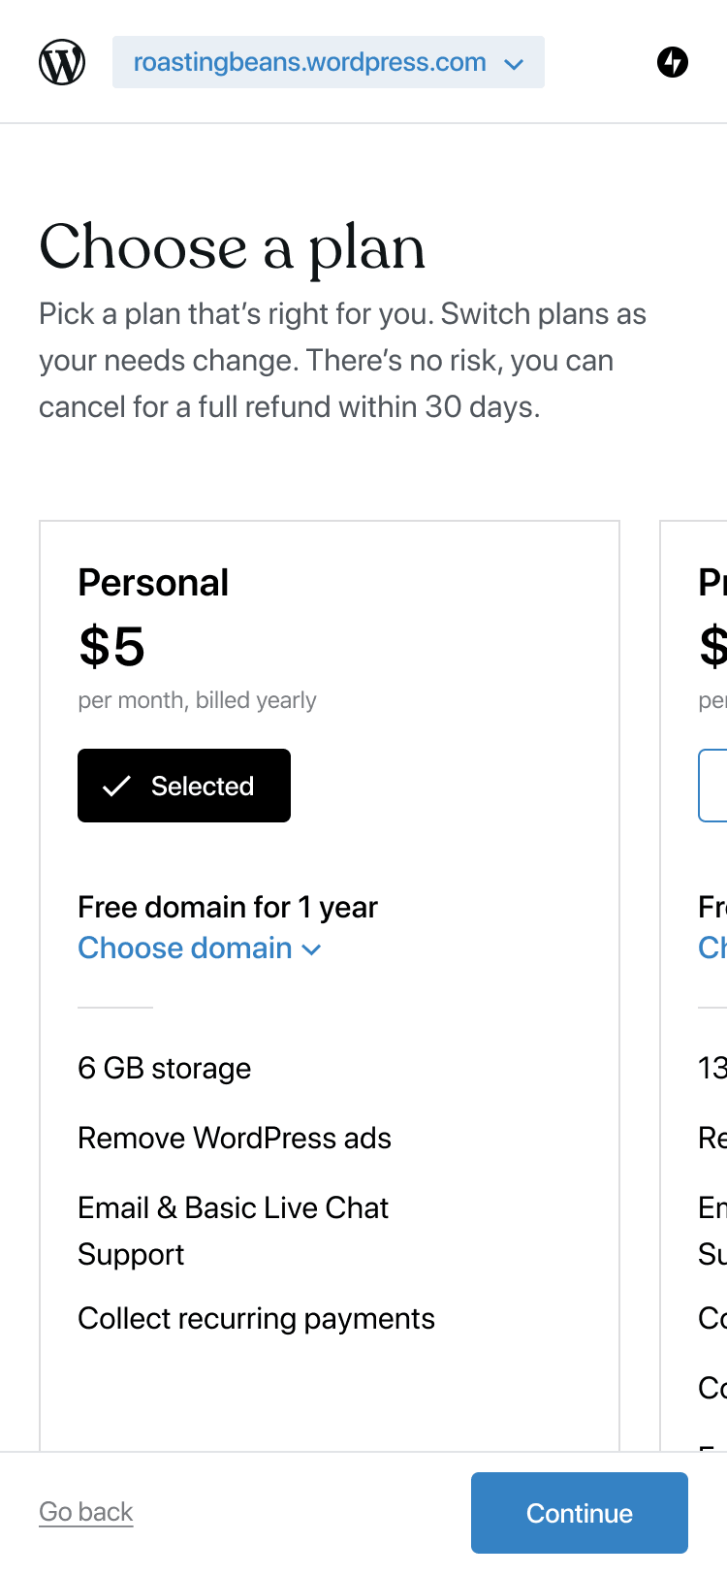Click the chevron beside the site address
Image resolution: width=727 pixels, height=1575 pixels.
pyautogui.click(x=514, y=64)
